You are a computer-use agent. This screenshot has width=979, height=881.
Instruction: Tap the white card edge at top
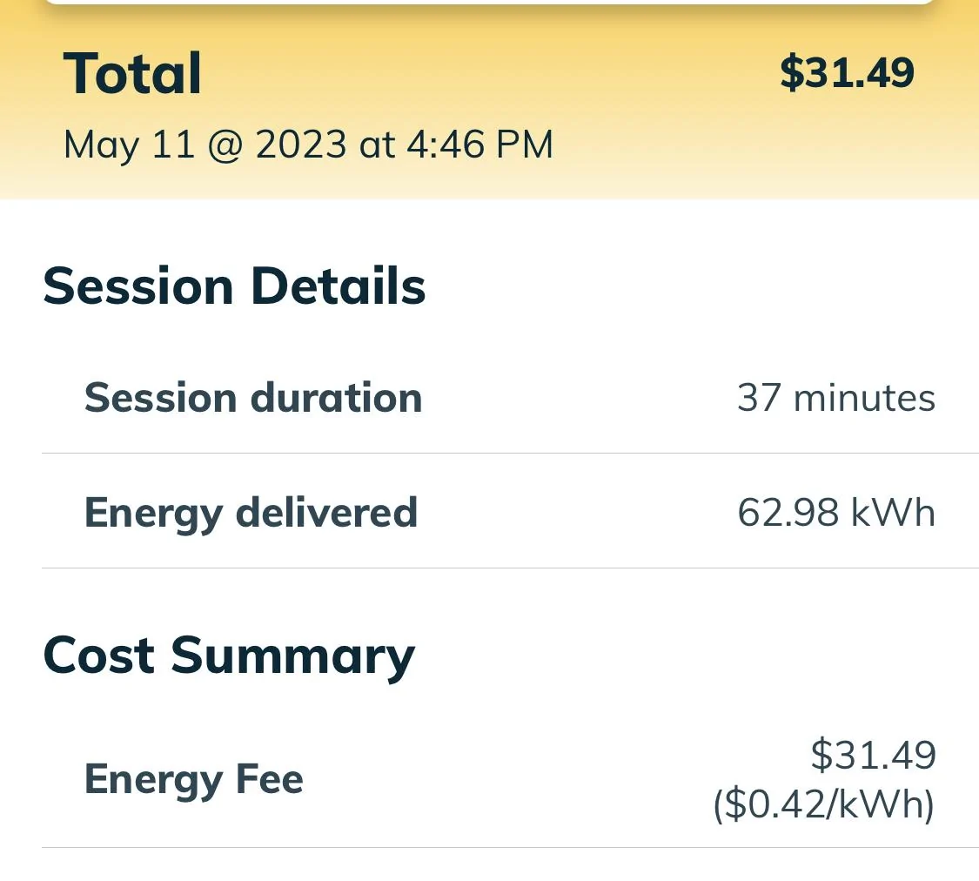pyautogui.click(x=489, y=3)
